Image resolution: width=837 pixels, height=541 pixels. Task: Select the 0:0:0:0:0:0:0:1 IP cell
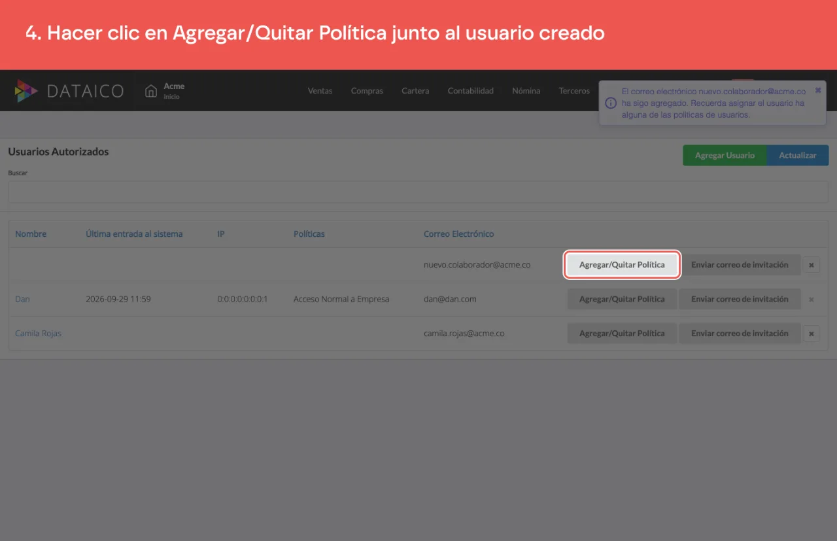[243, 299]
